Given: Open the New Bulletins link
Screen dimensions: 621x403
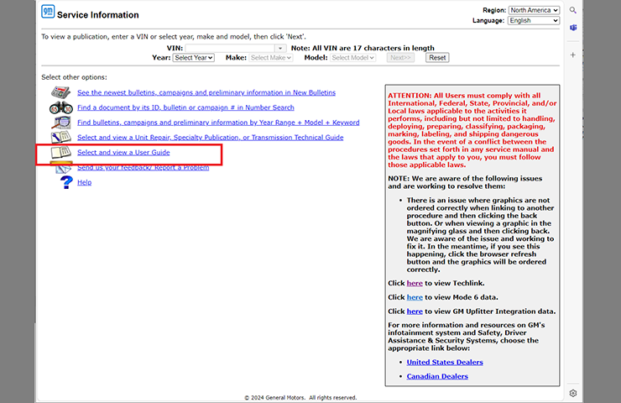Looking at the screenshot, I should click(x=206, y=92).
